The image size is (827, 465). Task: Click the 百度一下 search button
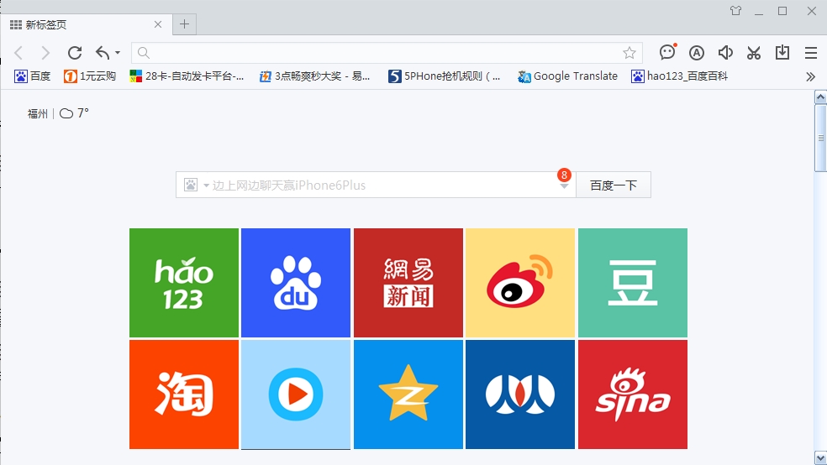coord(613,185)
